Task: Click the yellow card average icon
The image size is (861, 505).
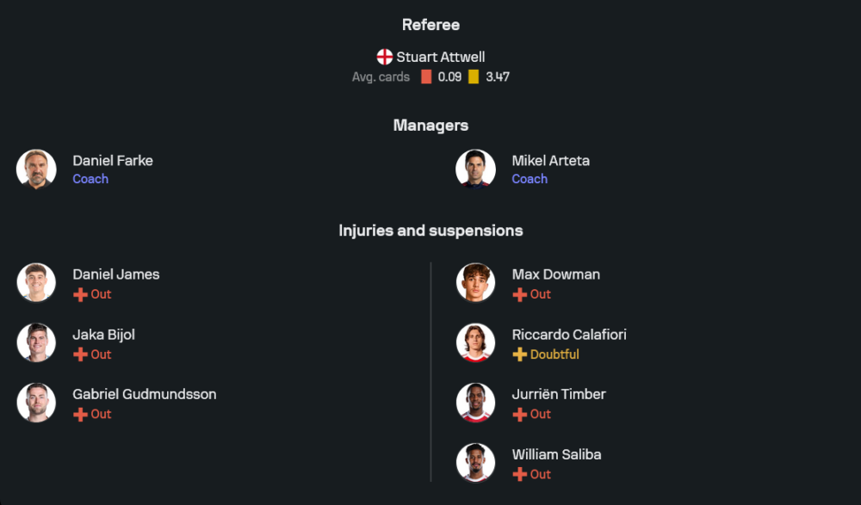Action: tap(474, 77)
